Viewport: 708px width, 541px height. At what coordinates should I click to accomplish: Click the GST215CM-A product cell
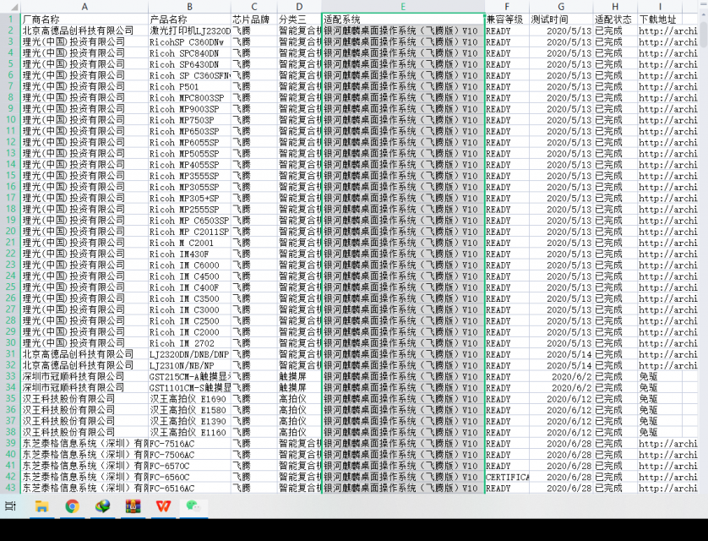pyautogui.click(x=189, y=377)
